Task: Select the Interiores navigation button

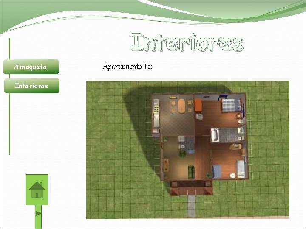Action: 32,86
